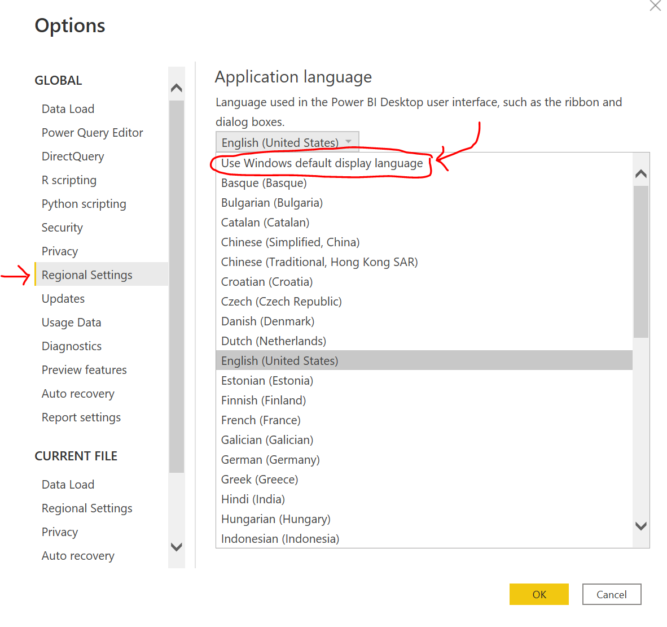
Task: Choose Galician (Galician) option
Action: [424, 440]
